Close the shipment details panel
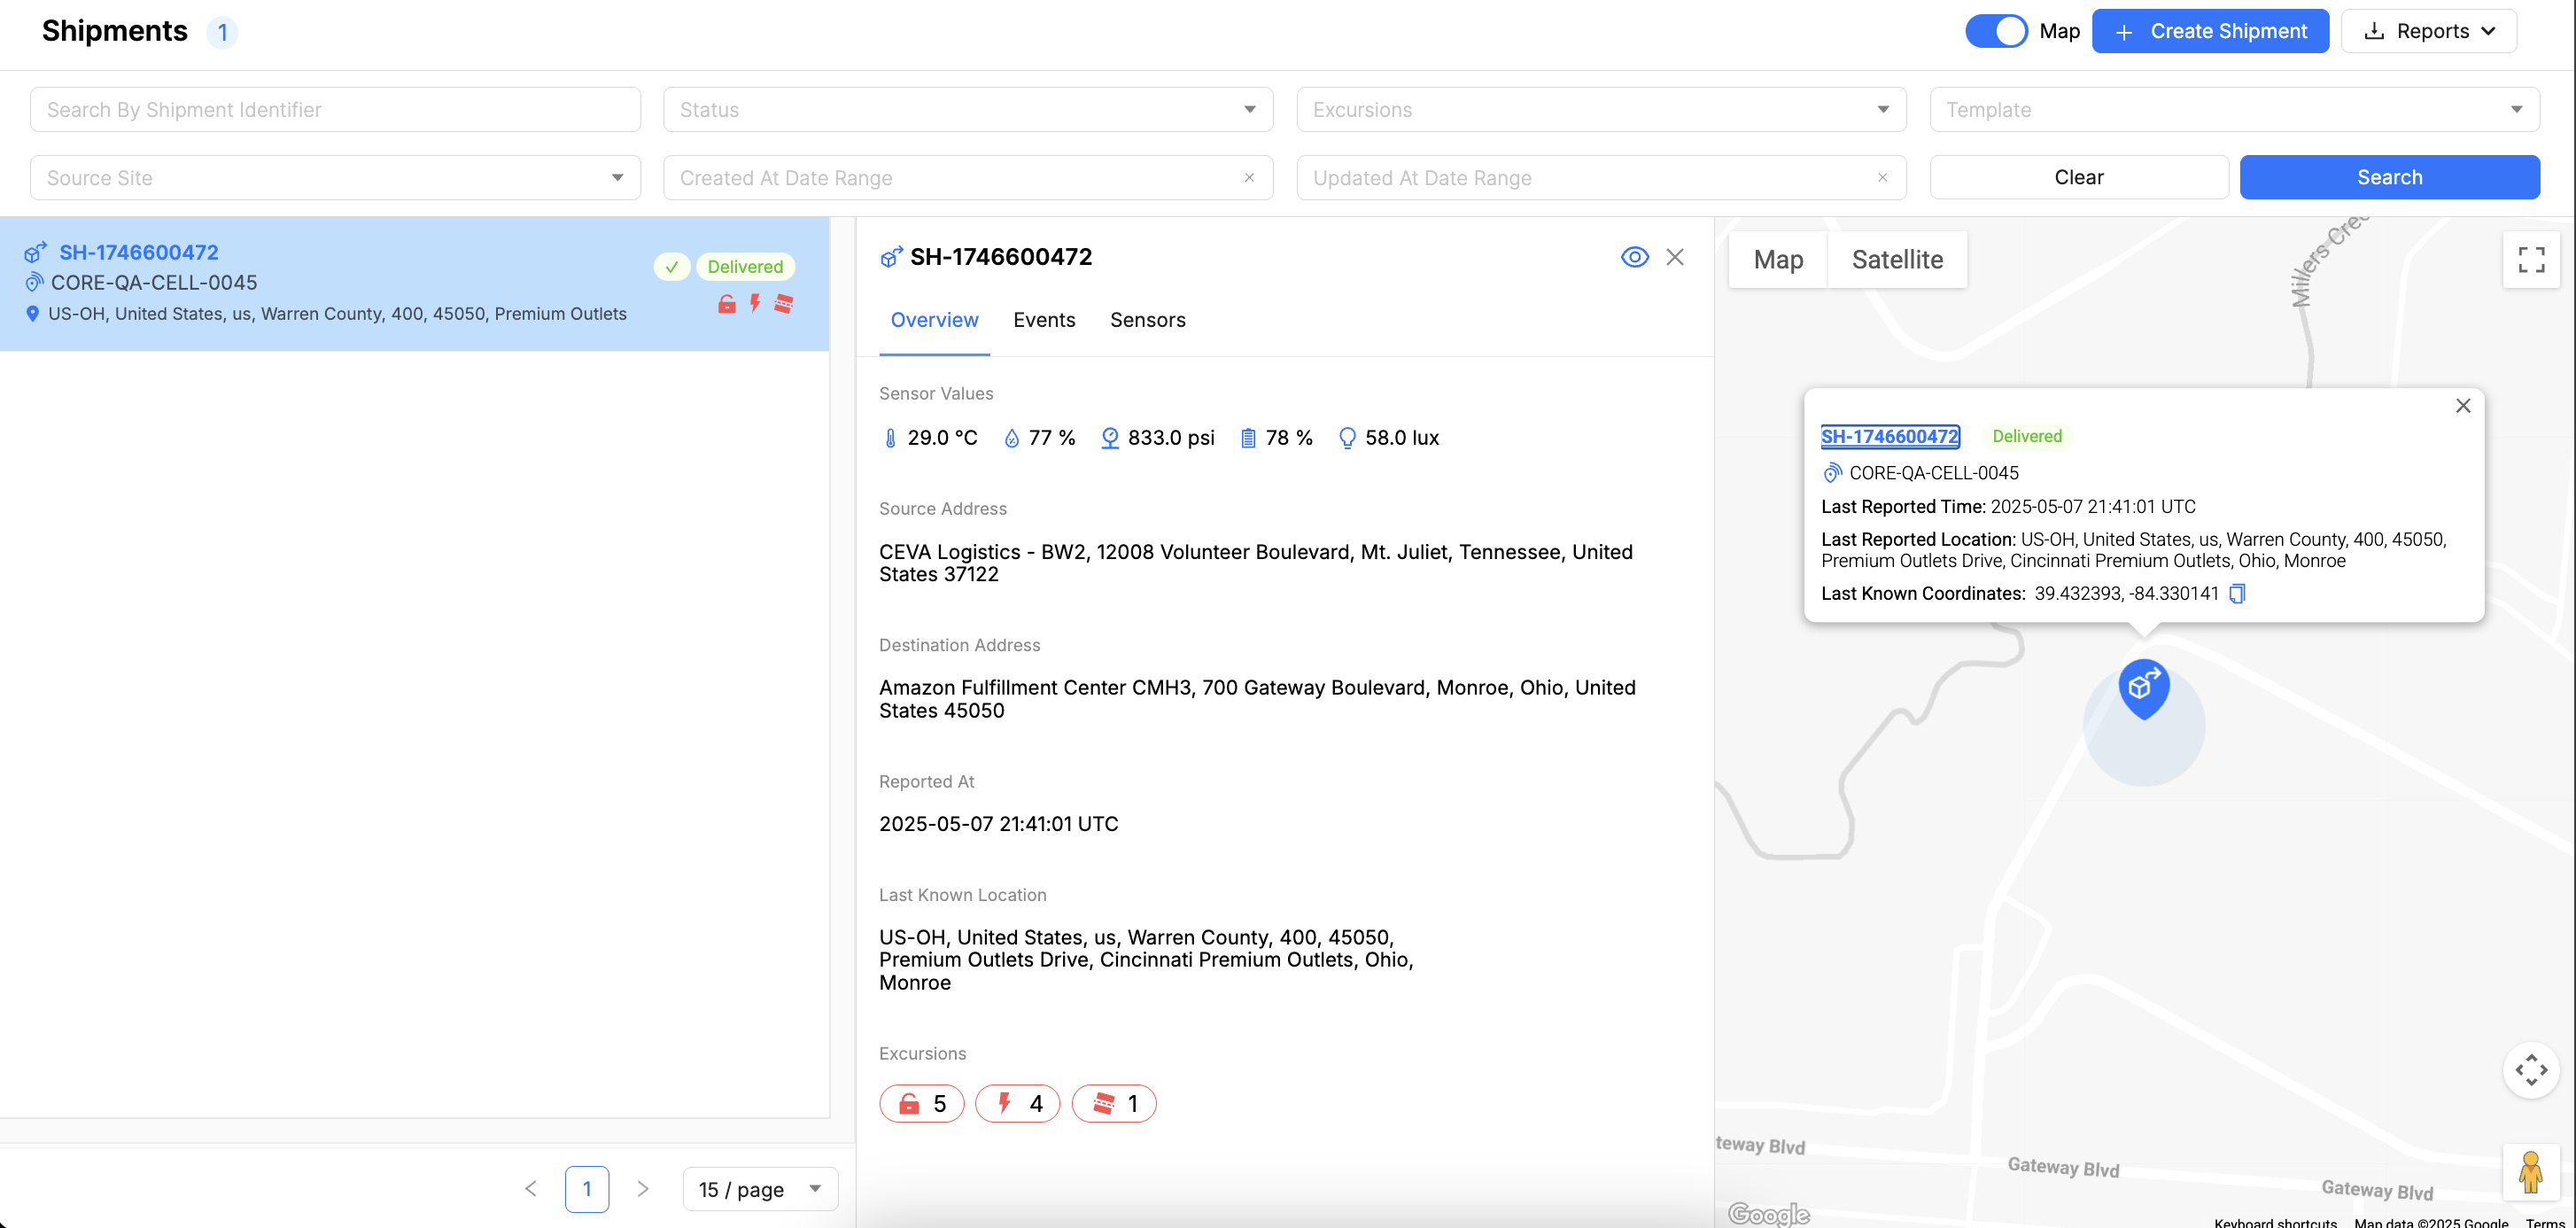2576x1228 pixels. (1675, 257)
